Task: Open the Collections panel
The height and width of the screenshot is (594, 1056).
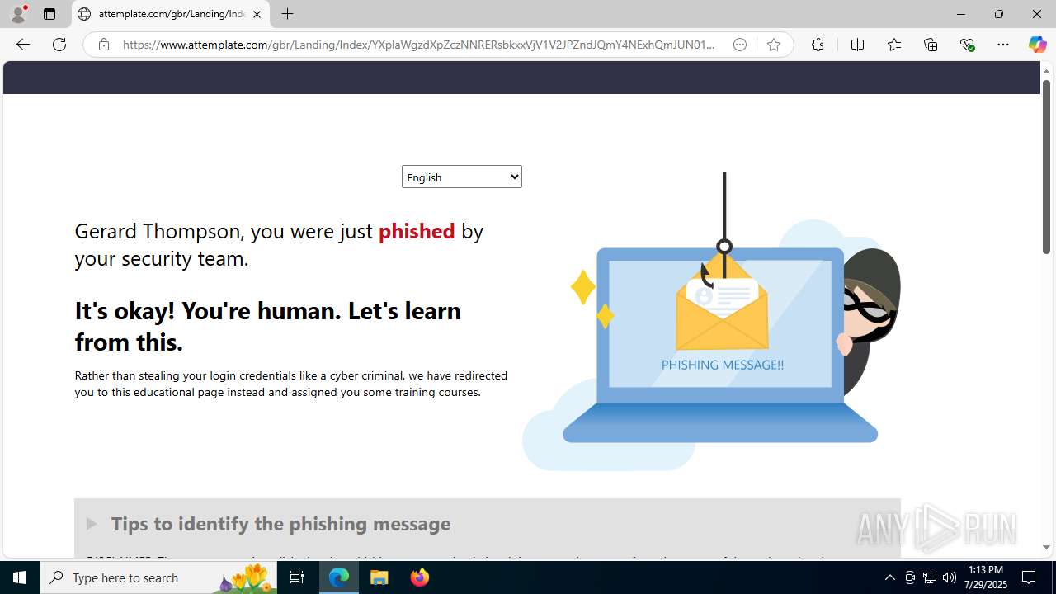Action: coord(931,45)
